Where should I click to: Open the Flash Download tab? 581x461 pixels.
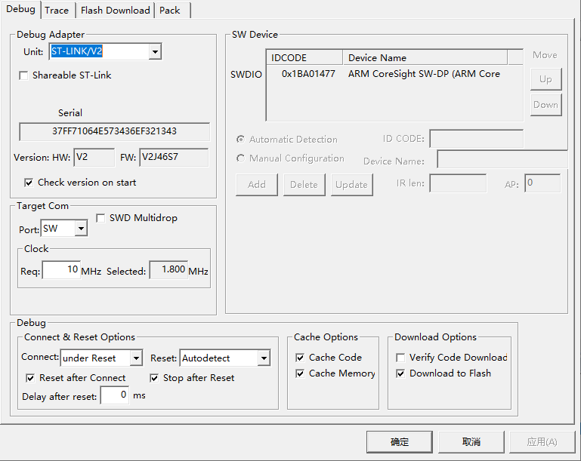[116, 11]
